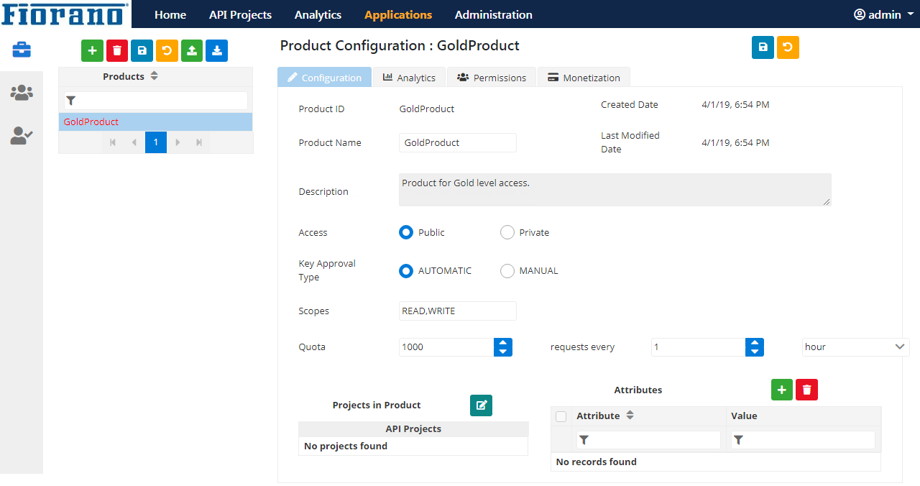
Task: Click the Product Name input field
Action: point(458,142)
